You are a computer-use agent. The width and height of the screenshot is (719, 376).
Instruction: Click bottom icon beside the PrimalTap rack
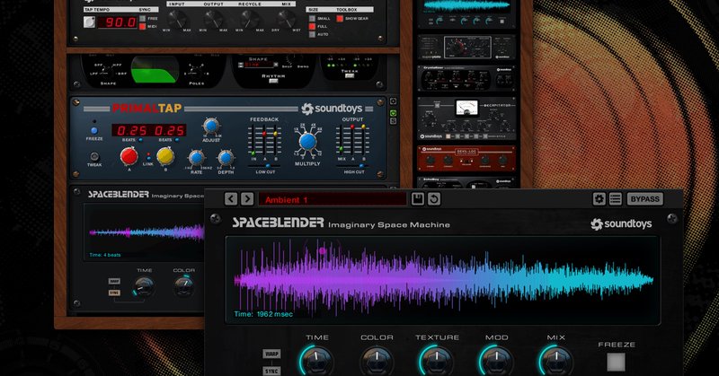click(393, 121)
